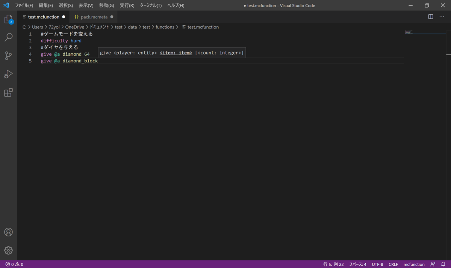
Task: Click unsaved dot on pack.mcmeta tab
Action: (x=112, y=17)
